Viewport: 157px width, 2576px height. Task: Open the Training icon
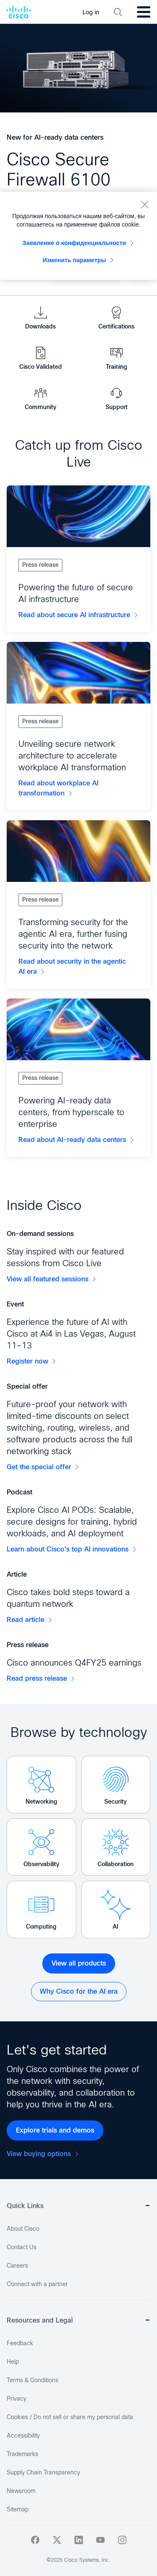point(116,352)
